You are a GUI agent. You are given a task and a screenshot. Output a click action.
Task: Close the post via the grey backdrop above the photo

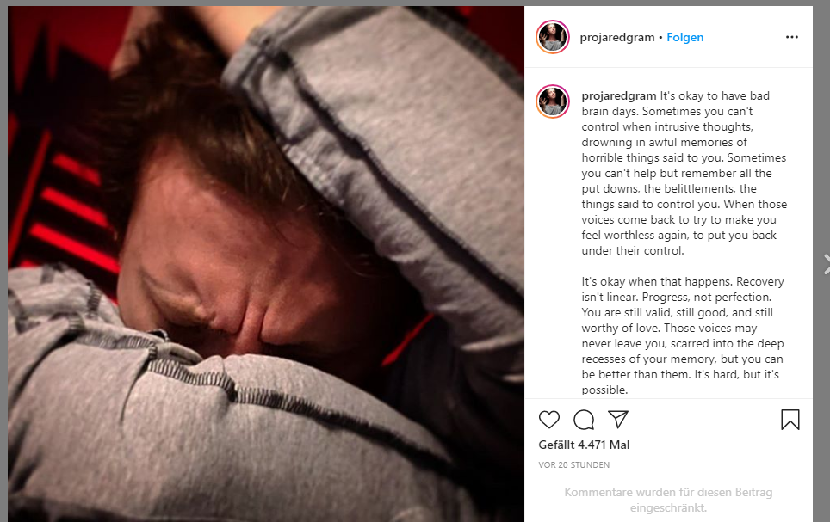(415, 3)
